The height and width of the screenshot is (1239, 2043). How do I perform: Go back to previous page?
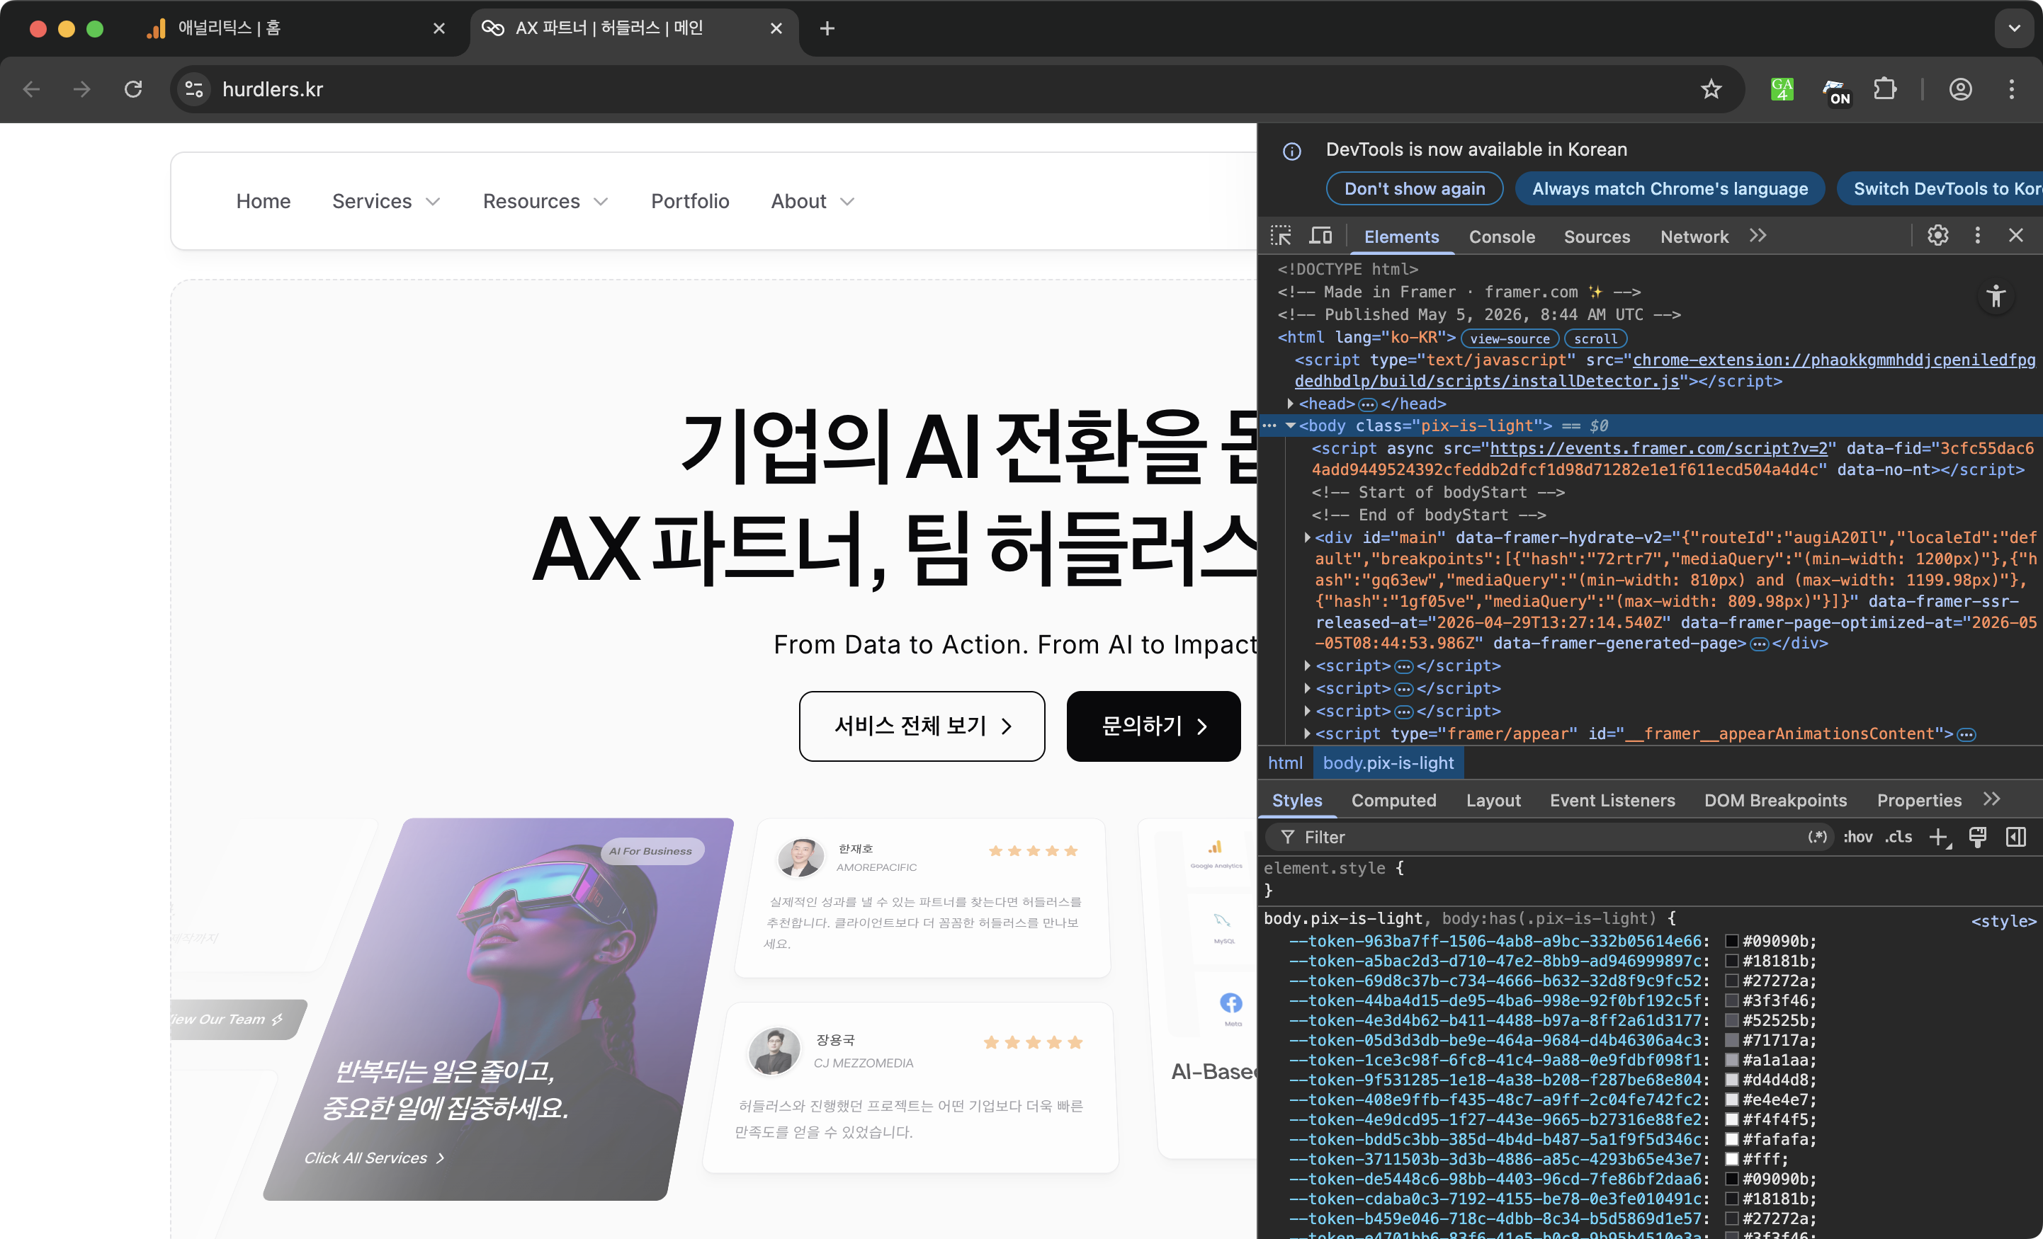tap(31, 89)
